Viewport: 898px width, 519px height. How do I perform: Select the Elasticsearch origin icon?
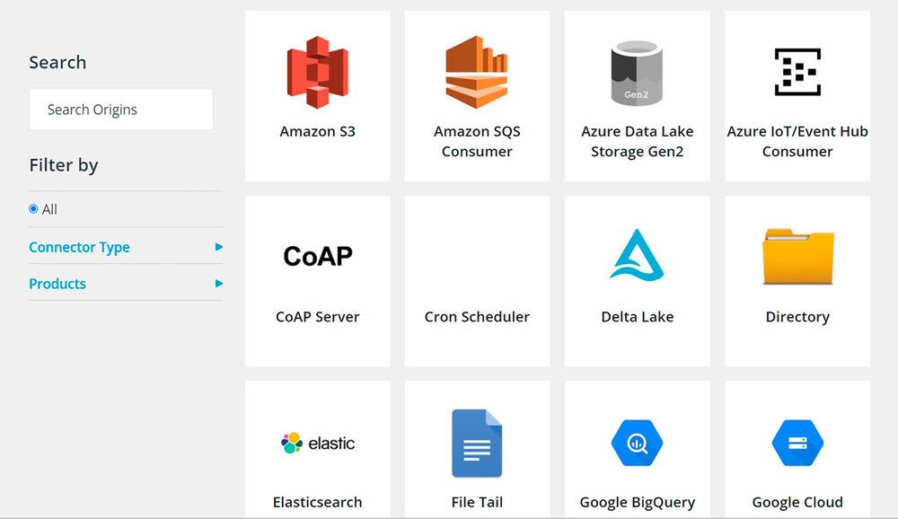click(x=317, y=442)
